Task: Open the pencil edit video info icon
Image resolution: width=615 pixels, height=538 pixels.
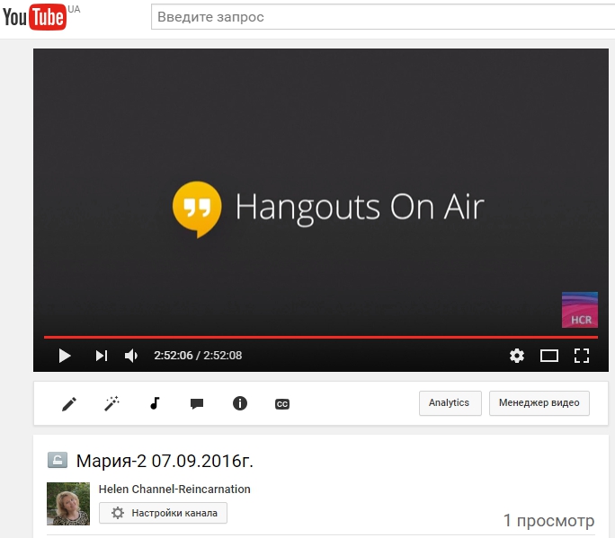Action: pyautogui.click(x=69, y=404)
